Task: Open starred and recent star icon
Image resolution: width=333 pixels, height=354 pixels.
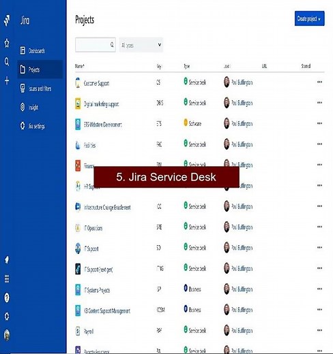Action: (x=7, y=43)
